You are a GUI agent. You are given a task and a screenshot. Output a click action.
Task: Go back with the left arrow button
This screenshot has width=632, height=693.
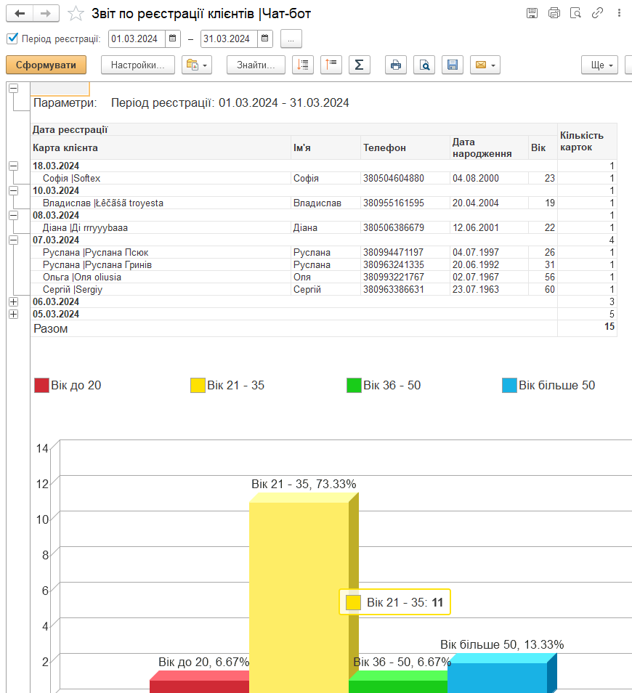click(19, 13)
